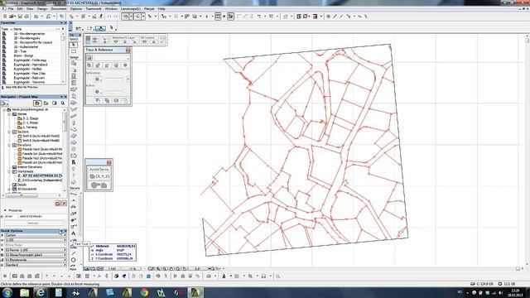Toggle first eye icon under All Layers group

(x=144, y=41)
